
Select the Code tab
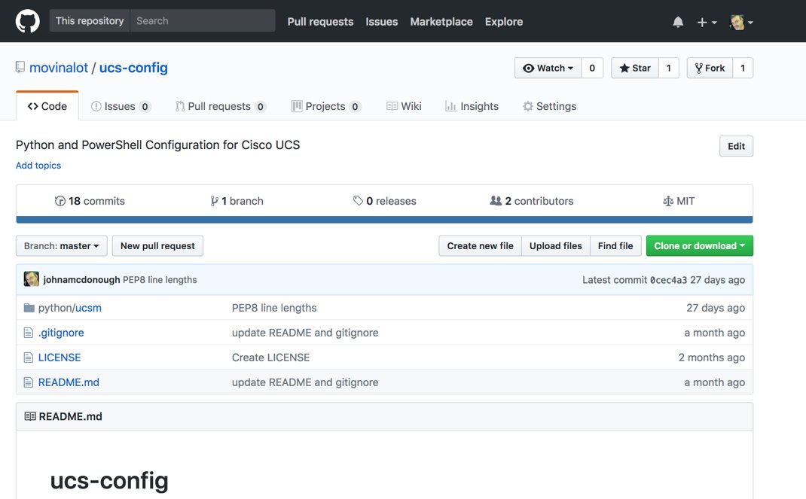click(x=47, y=106)
